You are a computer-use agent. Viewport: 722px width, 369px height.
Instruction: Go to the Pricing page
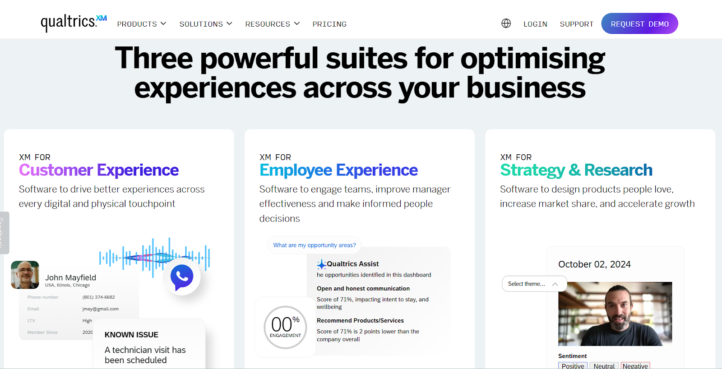(x=329, y=24)
